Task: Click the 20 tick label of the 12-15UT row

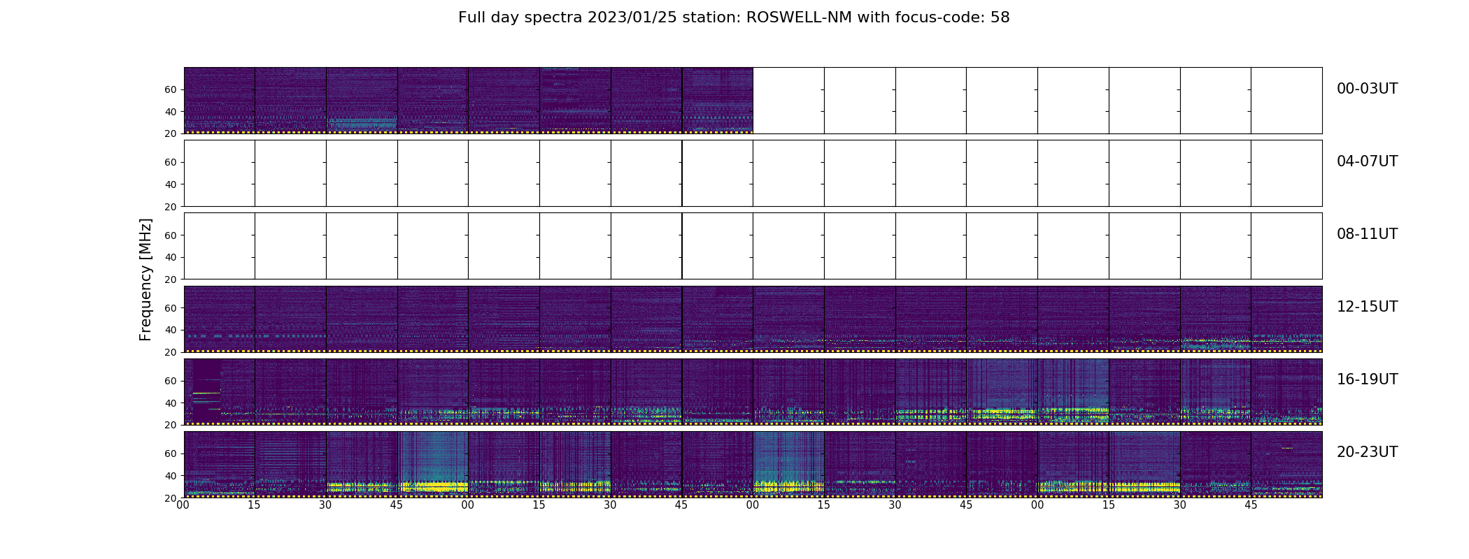Action: [x=171, y=352]
